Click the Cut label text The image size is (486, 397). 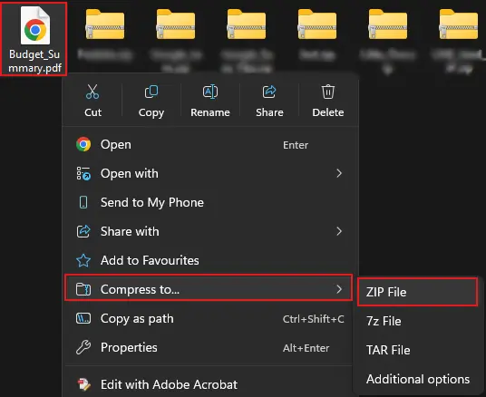pyautogui.click(x=92, y=112)
